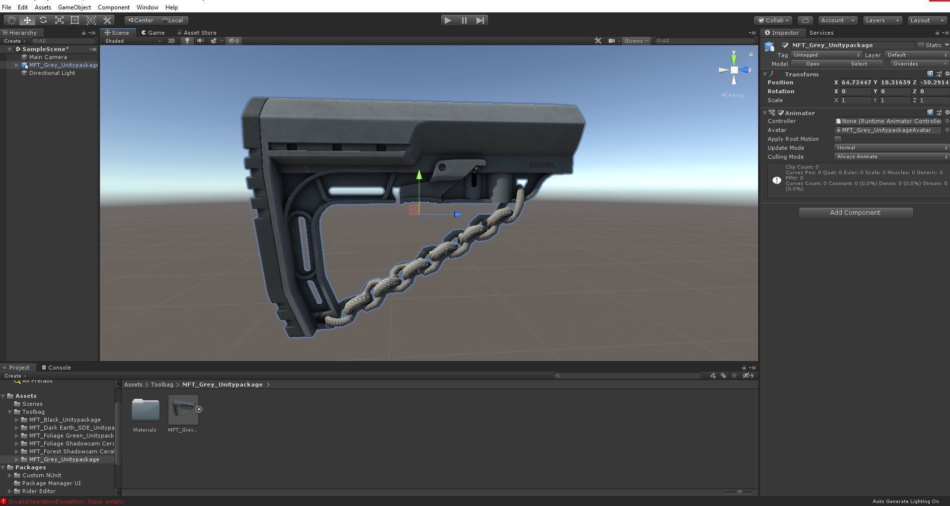Pick Controller via object selector circle
This screenshot has width=950, height=506.
pos(947,121)
